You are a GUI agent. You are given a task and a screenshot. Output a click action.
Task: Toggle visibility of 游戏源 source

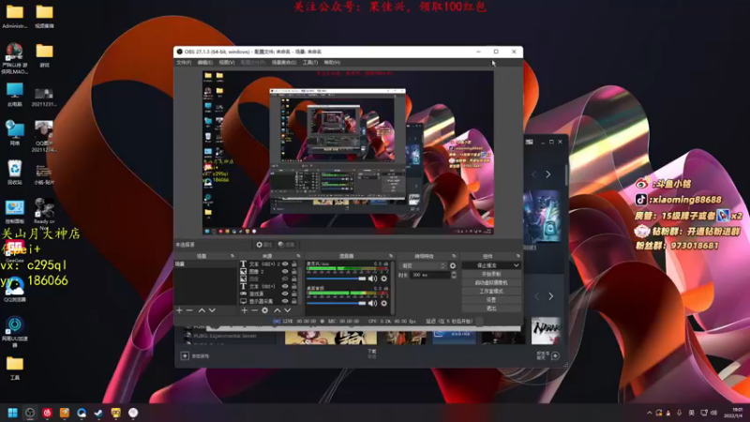point(285,294)
